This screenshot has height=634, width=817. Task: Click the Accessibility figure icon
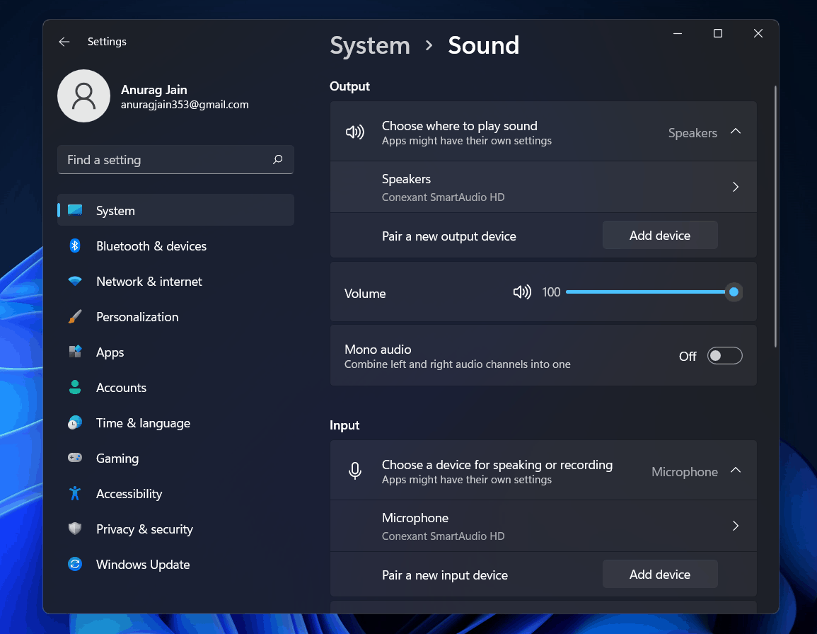click(75, 493)
